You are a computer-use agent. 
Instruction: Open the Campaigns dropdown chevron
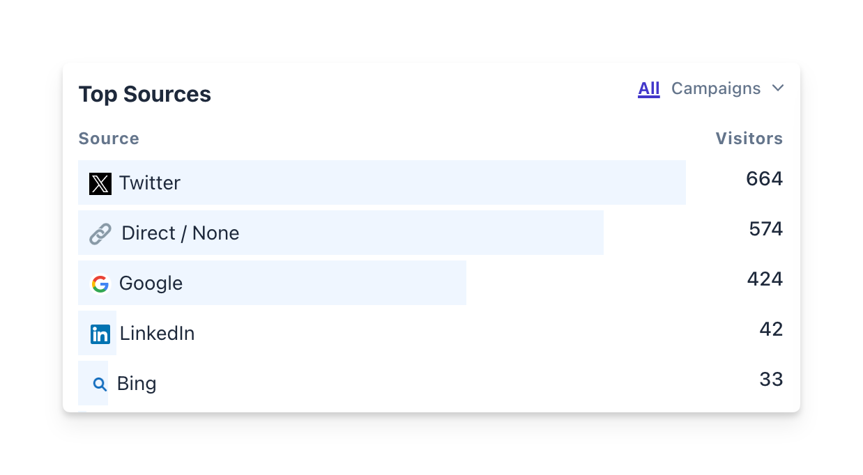point(778,88)
